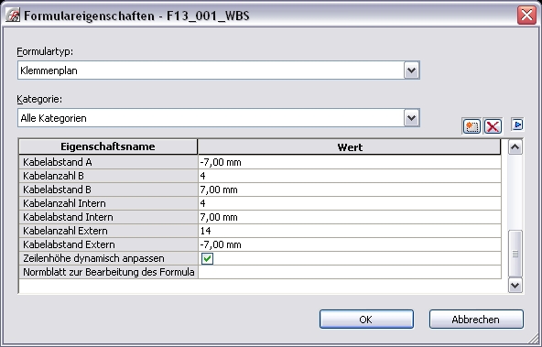Click the delete property red X icon

[x=493, y=126]
